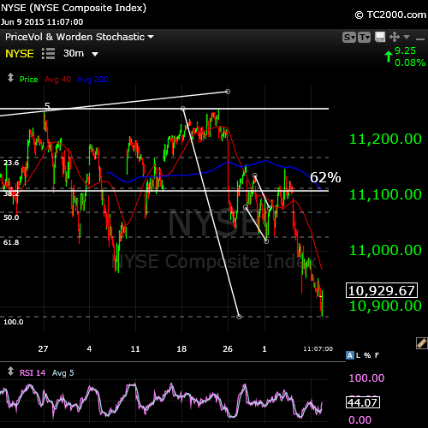Select the L logarithmic scale toggle

pos(358,355)
